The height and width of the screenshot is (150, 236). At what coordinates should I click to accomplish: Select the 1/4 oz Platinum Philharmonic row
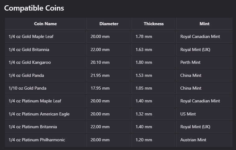(x=37, y=140)
